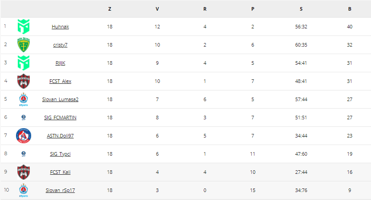Click FCST_Kali's red team badge
The width and height of the screenshot is (371, 200).
point(24,172)
